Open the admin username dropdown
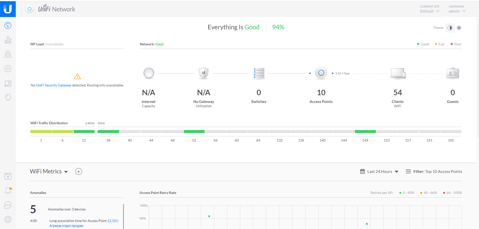Image resolution: width=479 pixels, height=229 pixels. pos(457,11)
